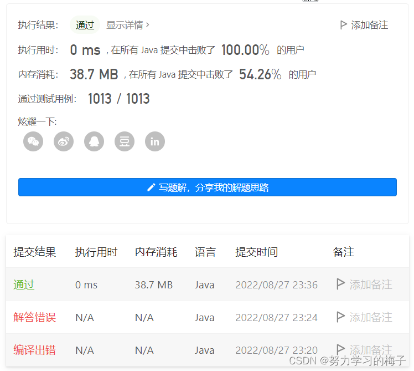Click the 执行用时 column header
The height and width of the screenshot is (371, 414).
pos(96,252)
